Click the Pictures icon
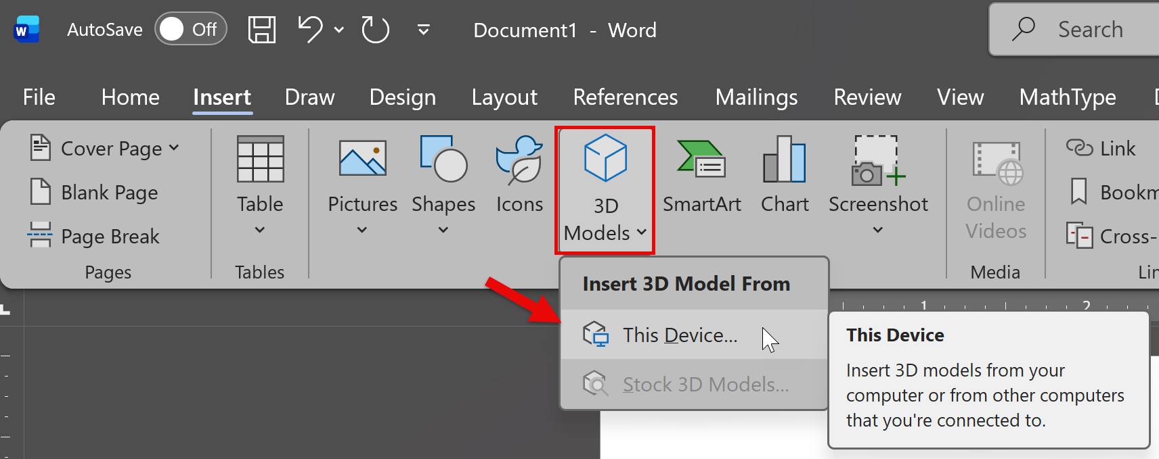The image size is (1159, 459). (362, 158)
